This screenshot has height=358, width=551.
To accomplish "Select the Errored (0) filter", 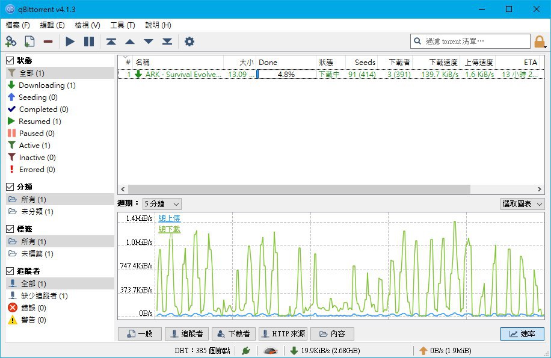I will (60, 169).
